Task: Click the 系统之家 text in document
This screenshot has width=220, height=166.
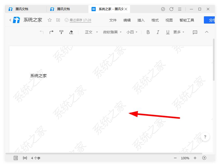Action: [38, 76]
